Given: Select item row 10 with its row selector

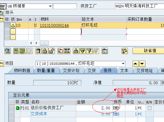Looking at the screenshot, I should tap(7, 26).
